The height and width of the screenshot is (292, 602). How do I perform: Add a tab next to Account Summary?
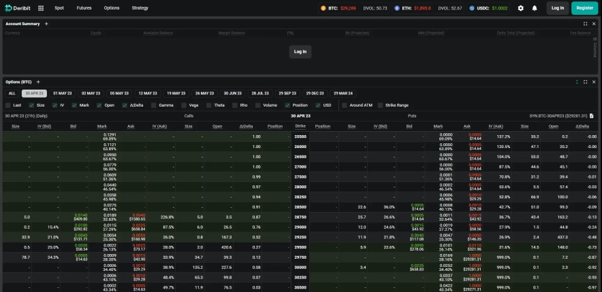pyautogui.click(x=46, y=24)
